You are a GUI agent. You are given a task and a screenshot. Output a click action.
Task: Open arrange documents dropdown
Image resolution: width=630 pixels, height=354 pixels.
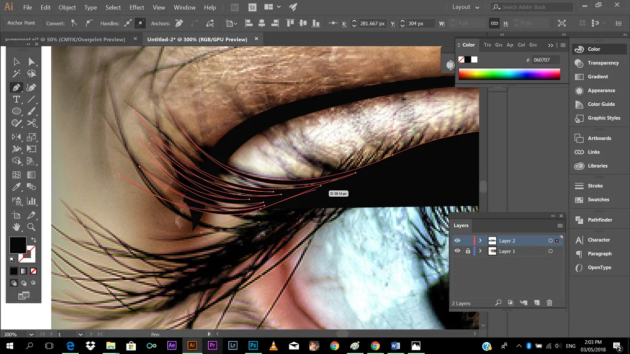point(272,7)
